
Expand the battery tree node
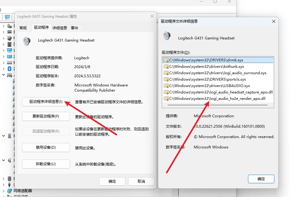(x=3, y=38)
